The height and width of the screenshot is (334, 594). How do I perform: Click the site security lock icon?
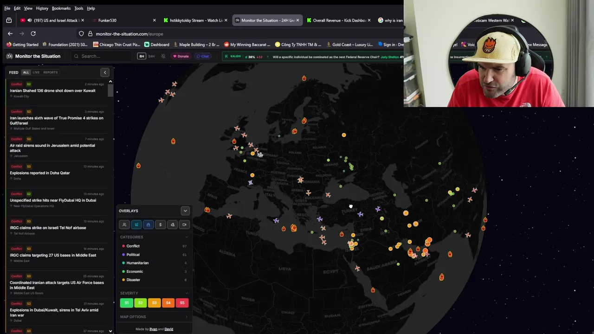90,34
